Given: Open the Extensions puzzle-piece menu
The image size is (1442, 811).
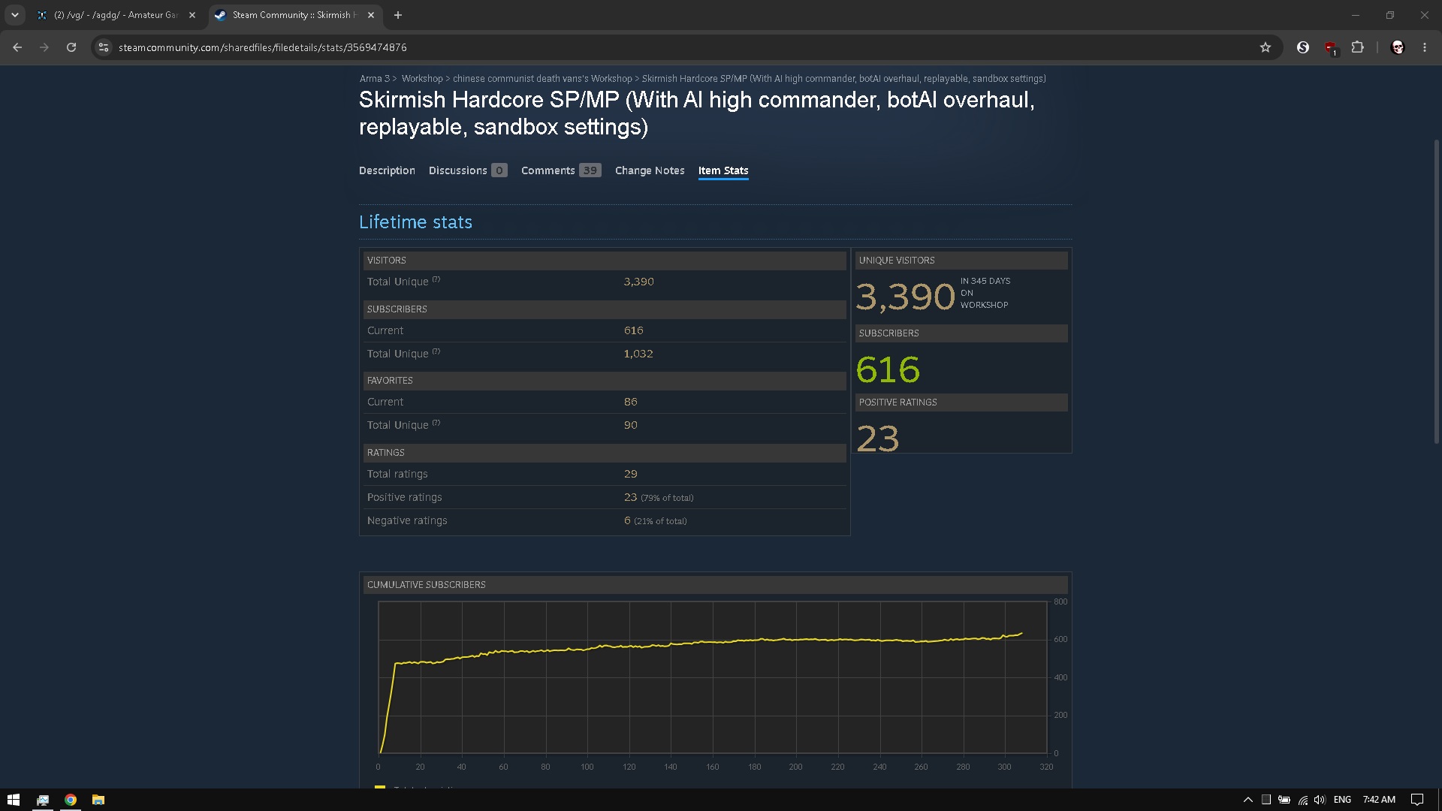Looking at the screenshot, I should 1357,47.
